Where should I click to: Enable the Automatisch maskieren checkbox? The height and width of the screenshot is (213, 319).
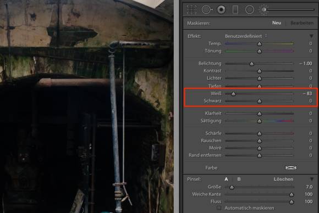click(219, 208)
